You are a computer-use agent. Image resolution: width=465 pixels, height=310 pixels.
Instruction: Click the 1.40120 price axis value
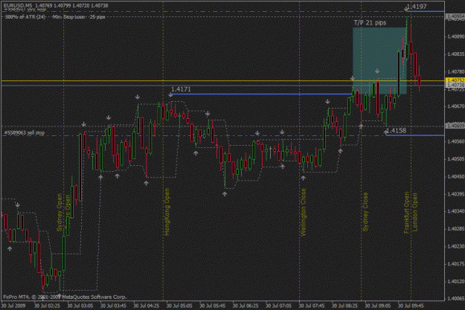pyautogui.click(x=456, y=281)
